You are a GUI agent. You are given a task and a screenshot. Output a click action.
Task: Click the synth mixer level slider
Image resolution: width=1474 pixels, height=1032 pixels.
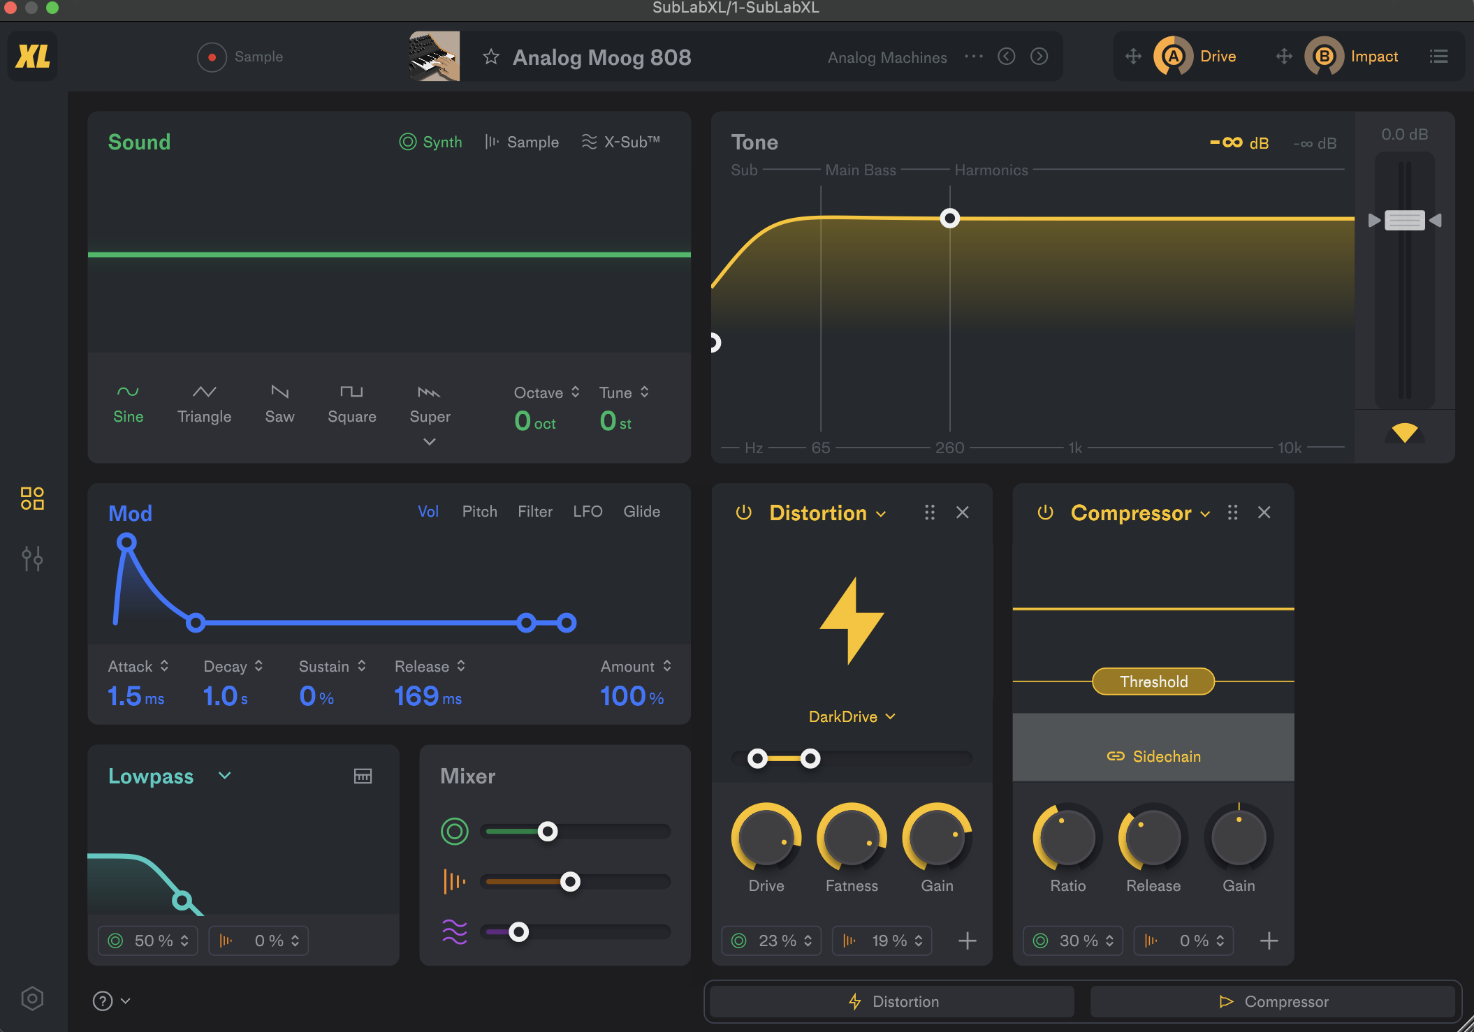click(x=576, y=832)
